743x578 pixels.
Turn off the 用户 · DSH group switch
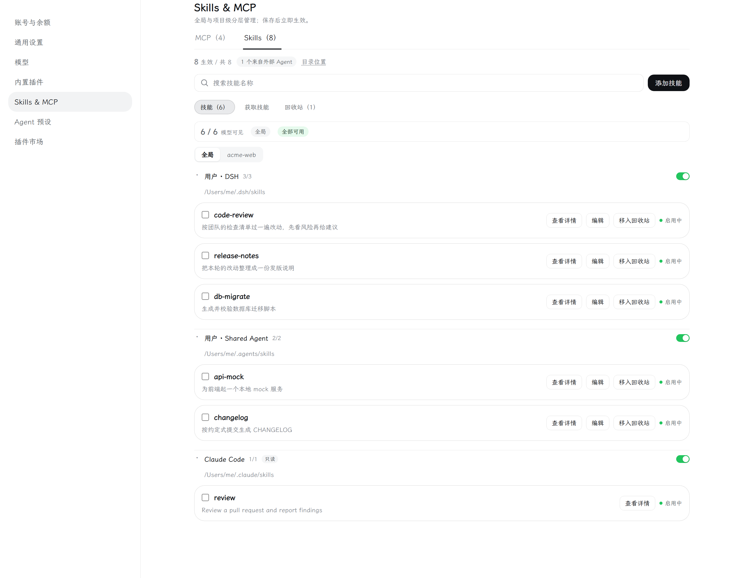(x=682, y=176)
